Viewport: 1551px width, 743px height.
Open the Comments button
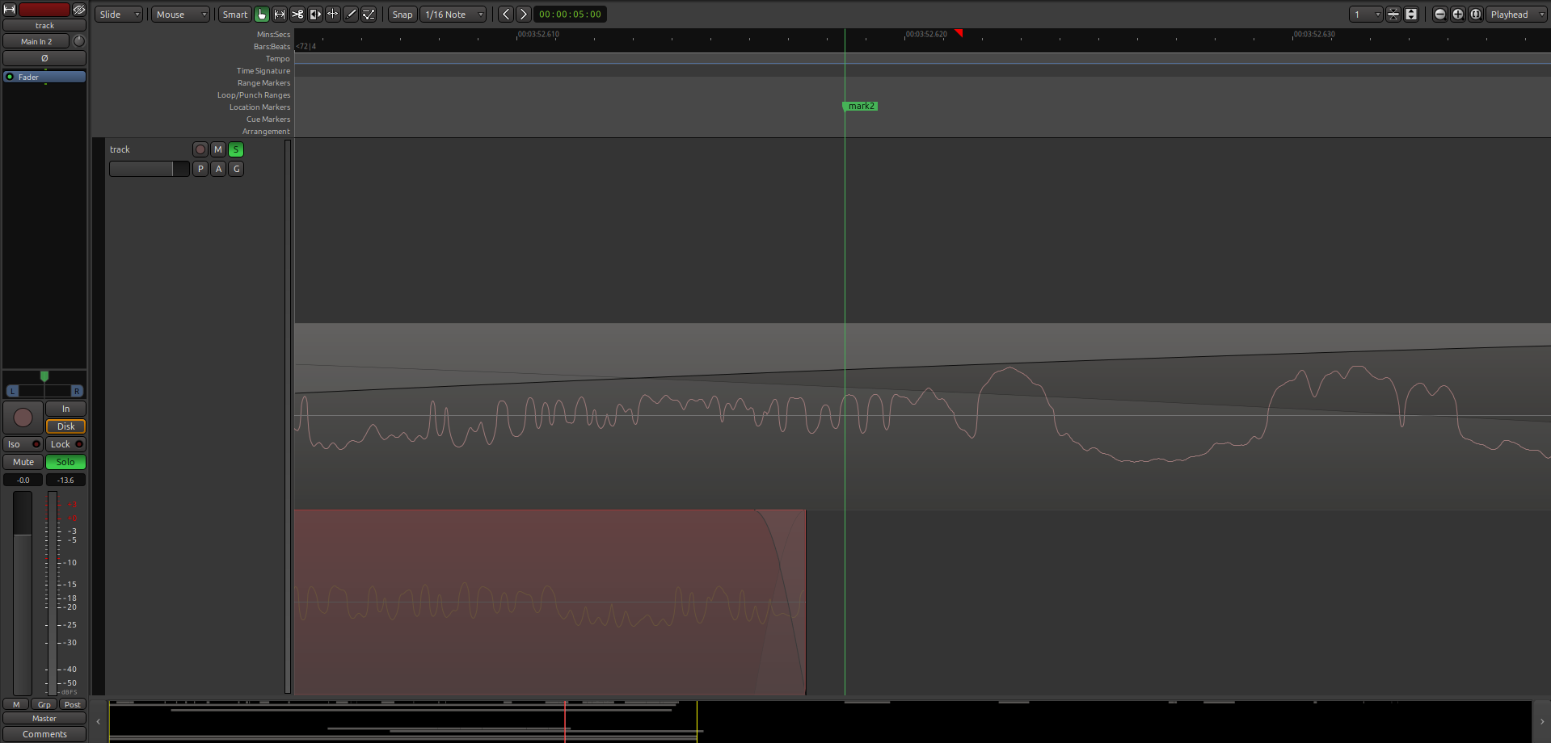(x=44, y=734)
